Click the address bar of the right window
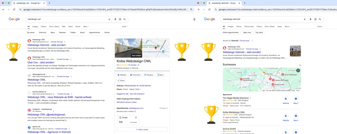The height and width of the screenshot is (134, 337). [x=277, y=10]
